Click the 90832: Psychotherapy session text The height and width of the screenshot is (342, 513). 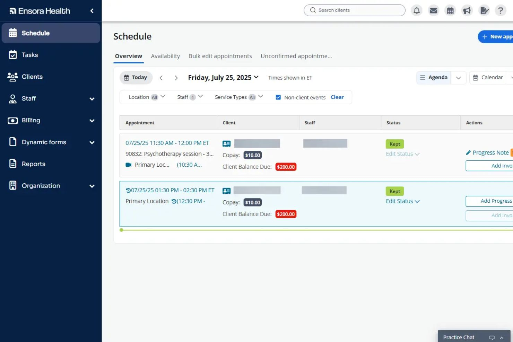[169, 154]
